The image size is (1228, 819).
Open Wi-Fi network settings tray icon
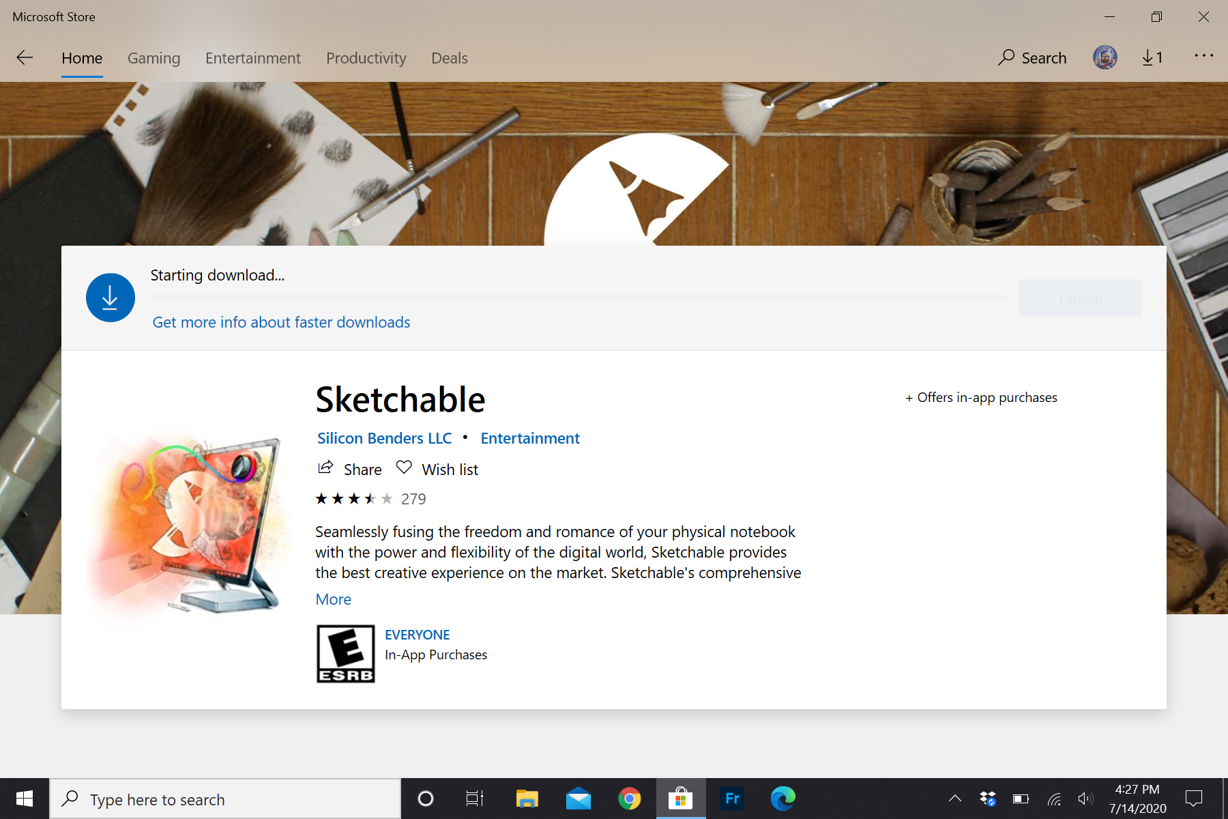1054,799
